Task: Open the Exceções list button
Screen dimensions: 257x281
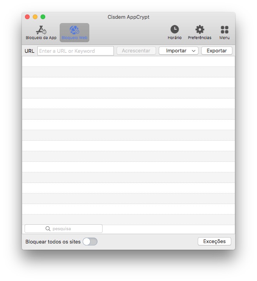Action: [214, 242]
